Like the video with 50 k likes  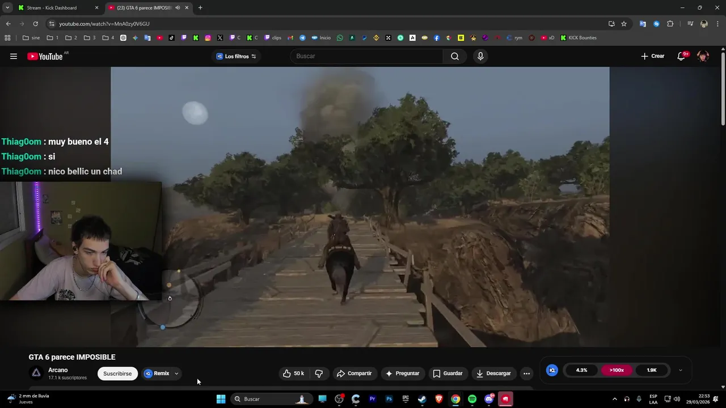(x=293, y=373)
